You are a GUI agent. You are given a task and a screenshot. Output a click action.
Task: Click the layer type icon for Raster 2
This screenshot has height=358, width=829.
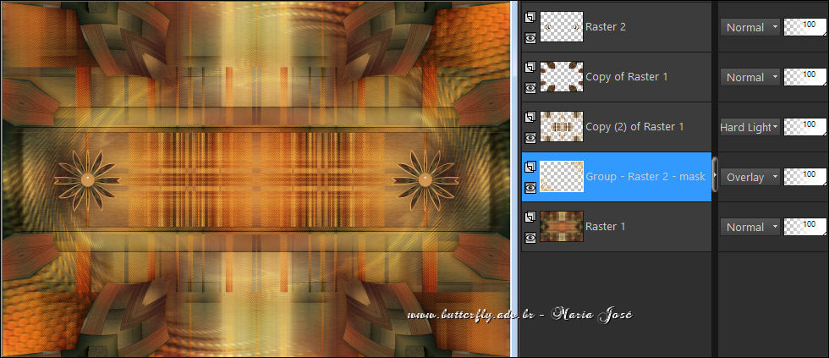point(530,18)
